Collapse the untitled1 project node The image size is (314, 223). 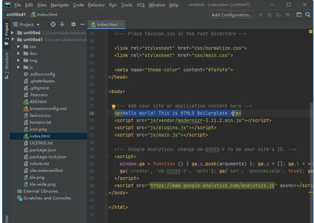point(13,39)
